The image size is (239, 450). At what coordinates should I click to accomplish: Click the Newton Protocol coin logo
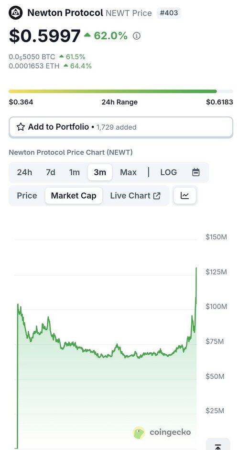pyautogui.click(x=15, y=12)
